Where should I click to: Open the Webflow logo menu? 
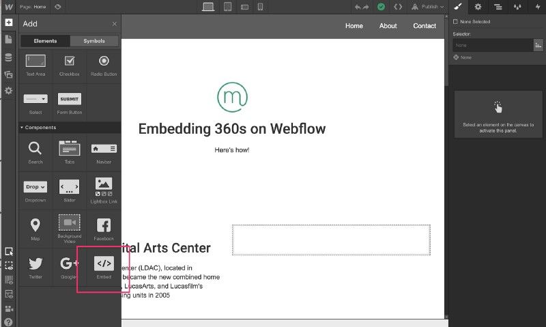click(9, 7)
